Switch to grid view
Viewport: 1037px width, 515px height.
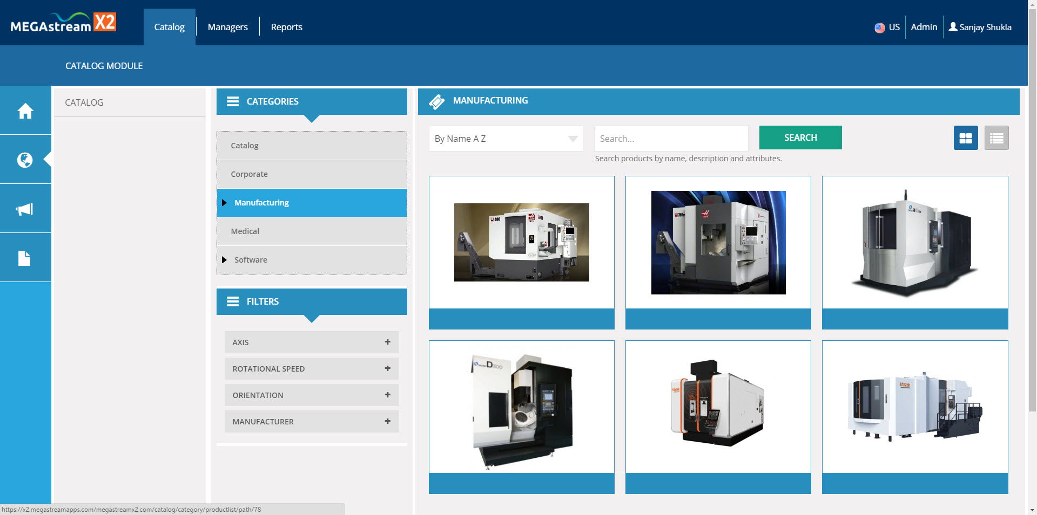966,138
